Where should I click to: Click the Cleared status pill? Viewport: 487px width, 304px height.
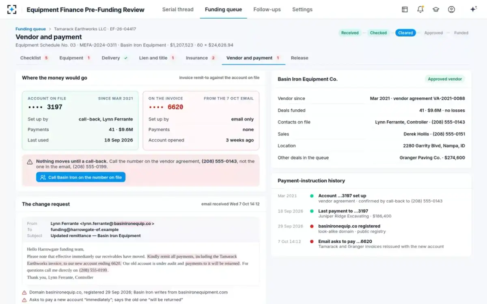[405, 33]
